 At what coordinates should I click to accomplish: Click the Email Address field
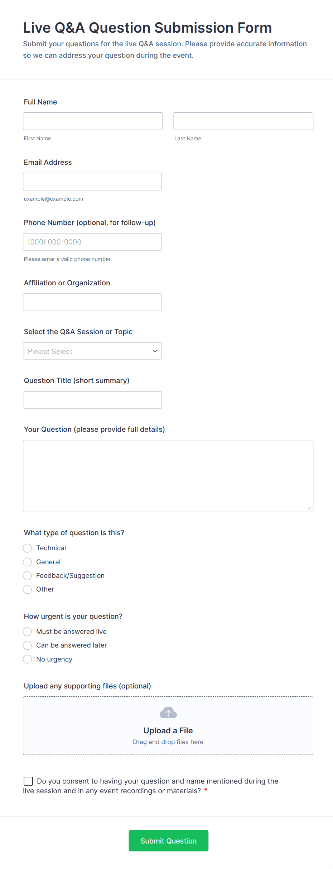coord(92,182)
